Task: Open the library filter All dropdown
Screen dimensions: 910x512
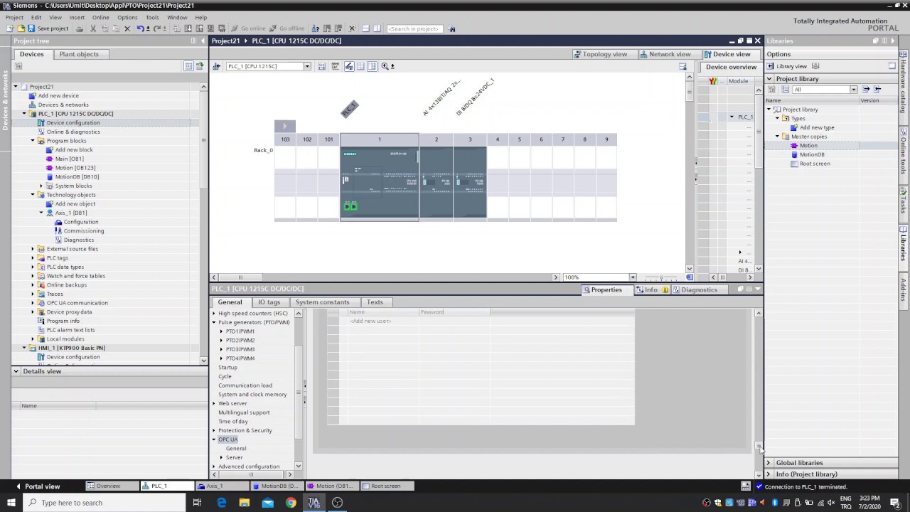Action: [853, 90]
